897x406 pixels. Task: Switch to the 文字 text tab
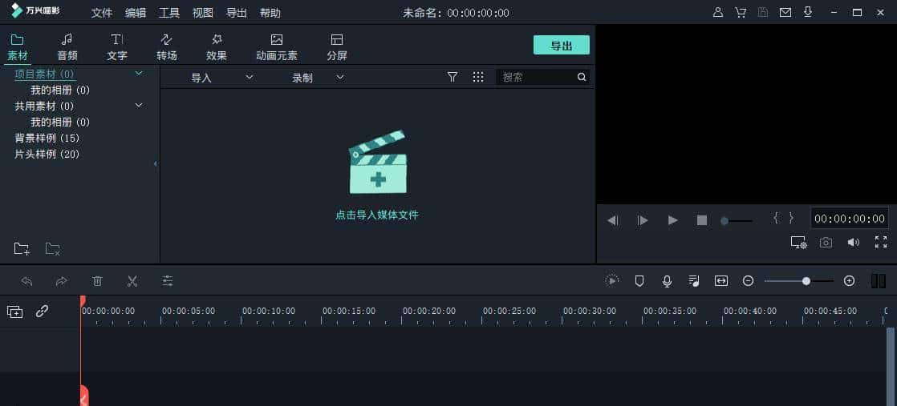click(x=116, y=47)
